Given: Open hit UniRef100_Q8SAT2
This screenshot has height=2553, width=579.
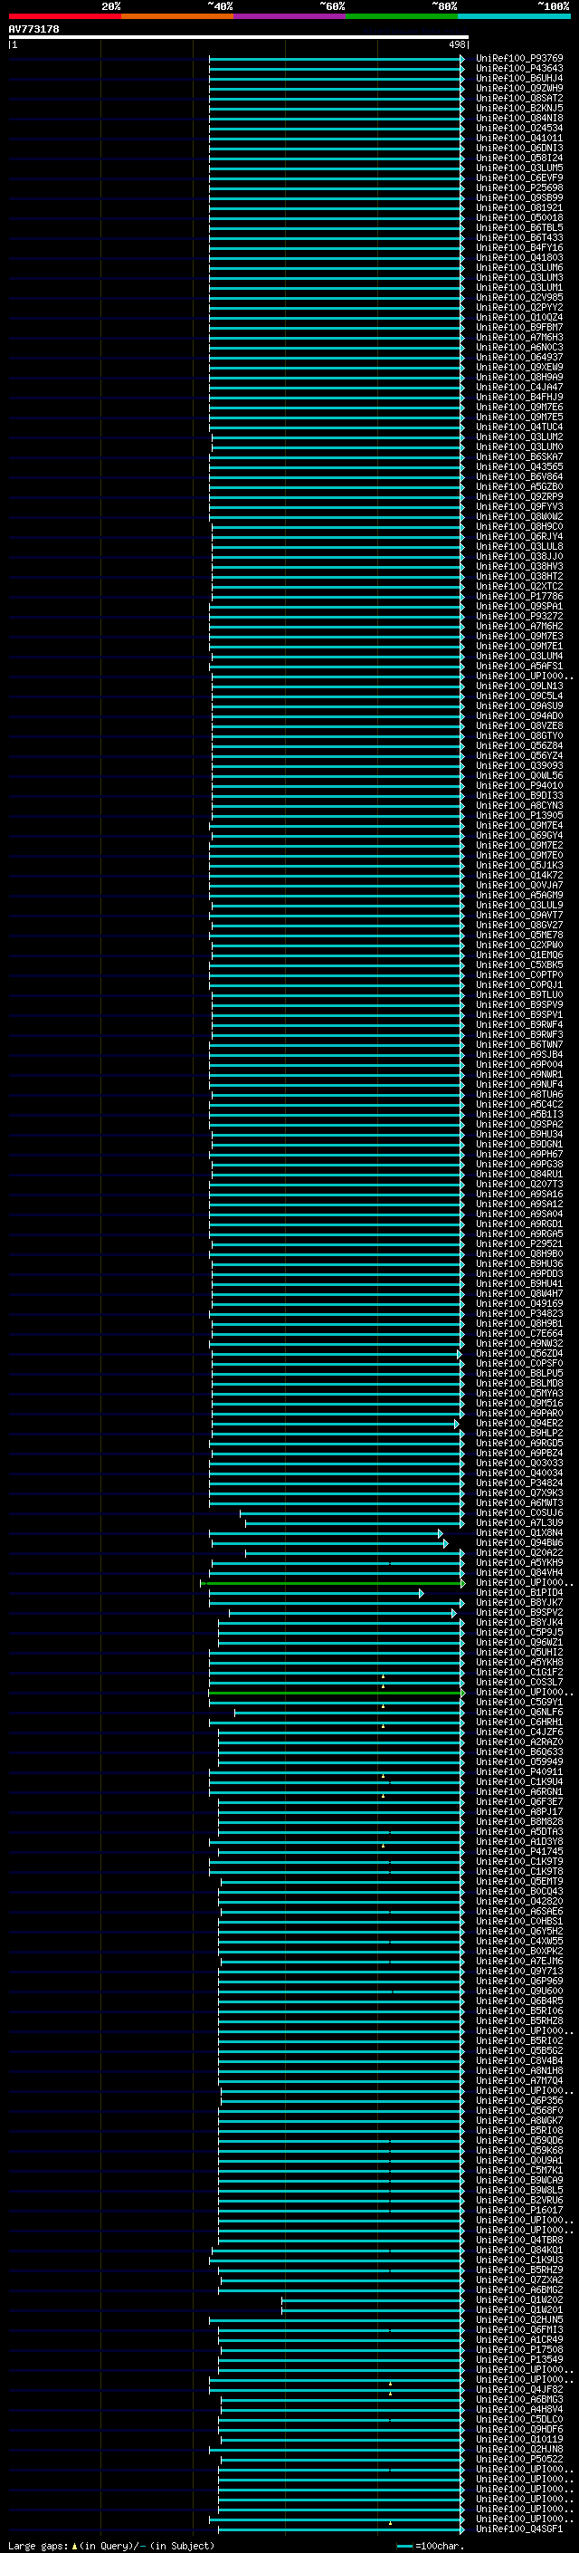Looking at the screenshot, I should (518, 98).
